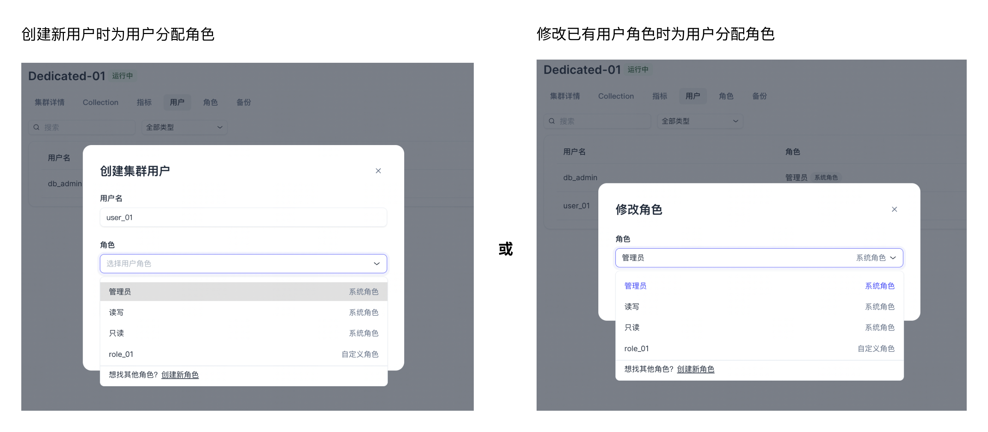
Task: Select 管理员 option in 修改角色 list
Action: (x=759, y=286)
